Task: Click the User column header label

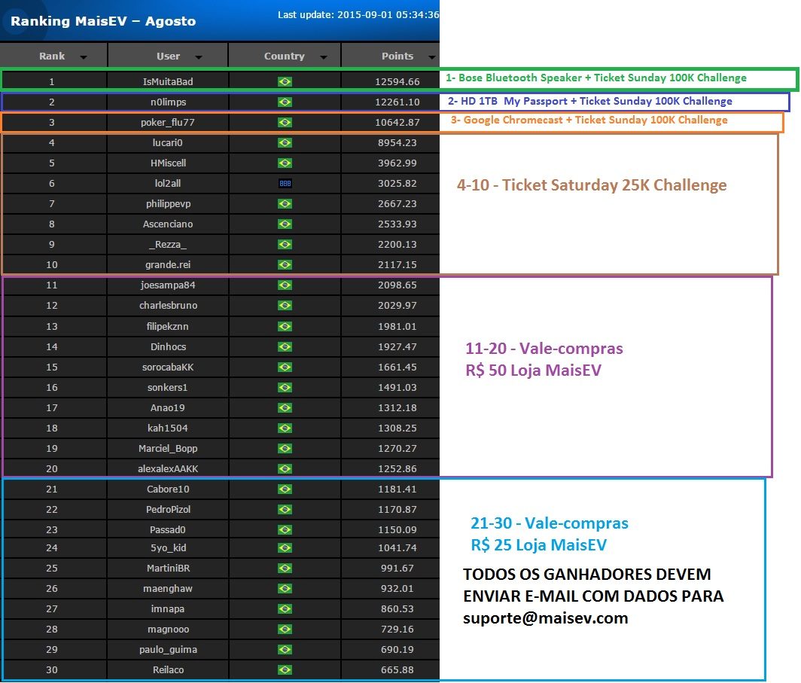Action: pos(168,56)
